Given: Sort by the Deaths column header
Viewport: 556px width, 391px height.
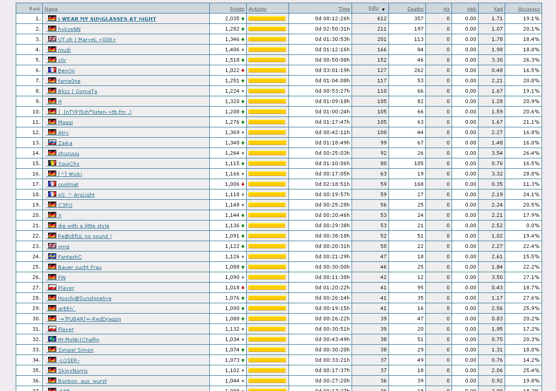Looking at the screenshot, I should click(x=415, y=9).
